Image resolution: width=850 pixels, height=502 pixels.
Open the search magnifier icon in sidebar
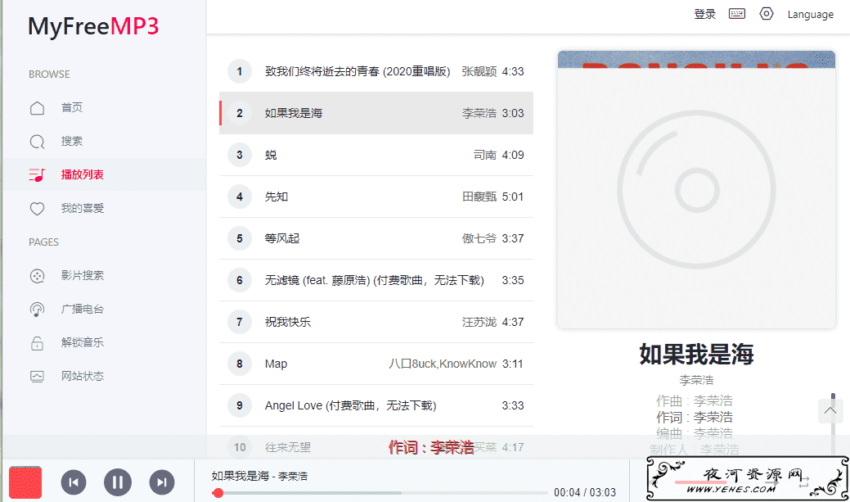point(37,142)
